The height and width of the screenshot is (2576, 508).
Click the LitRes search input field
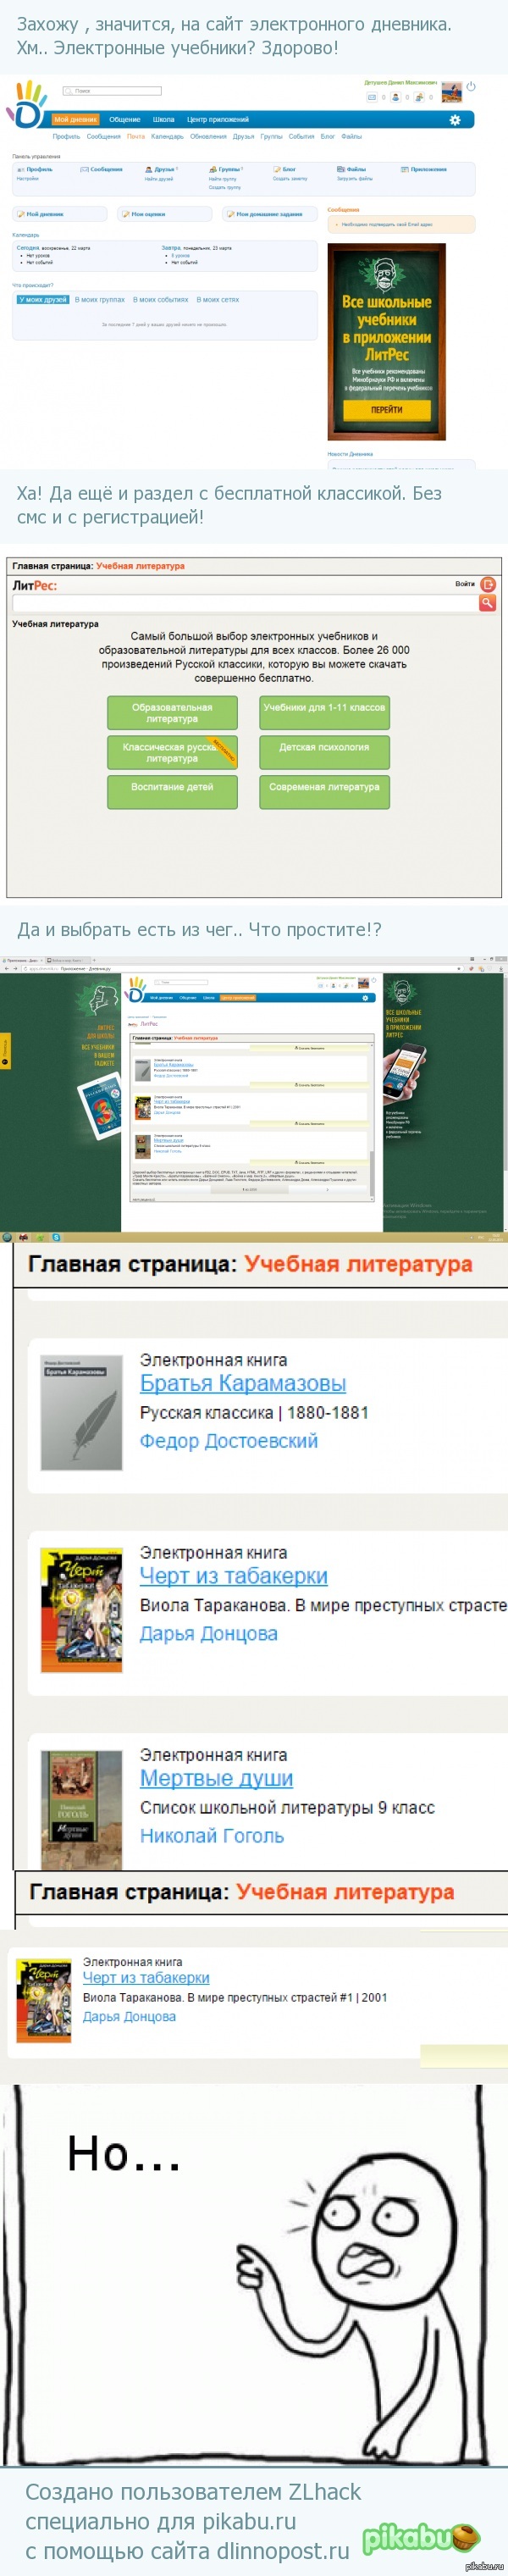(x=245, y=603)
